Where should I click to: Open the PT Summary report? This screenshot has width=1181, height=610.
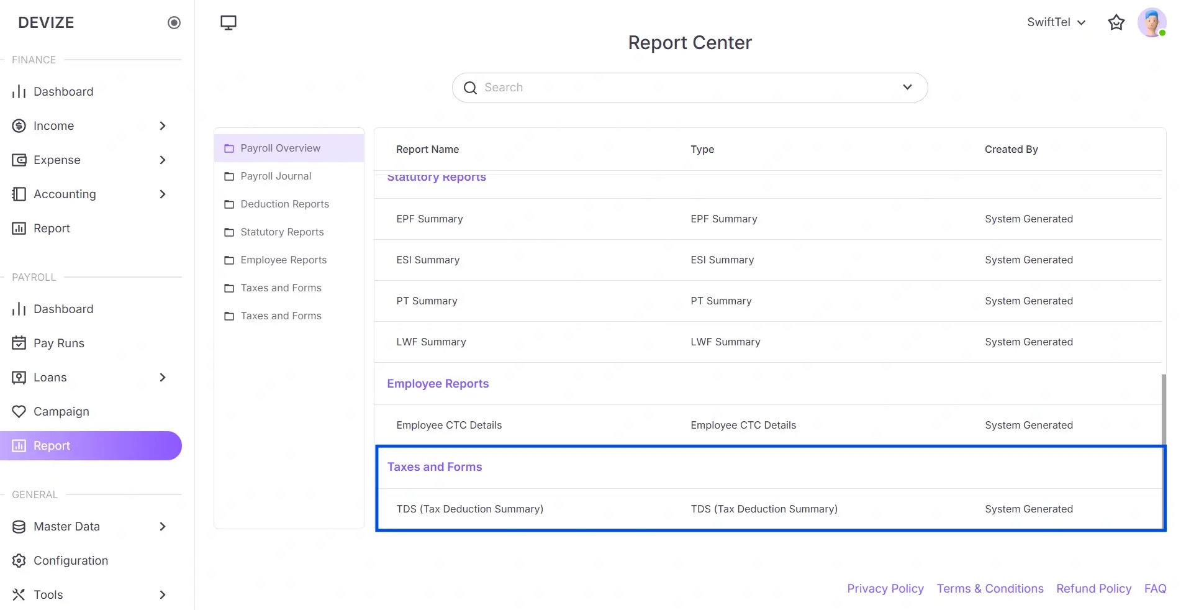coord(767,301)
